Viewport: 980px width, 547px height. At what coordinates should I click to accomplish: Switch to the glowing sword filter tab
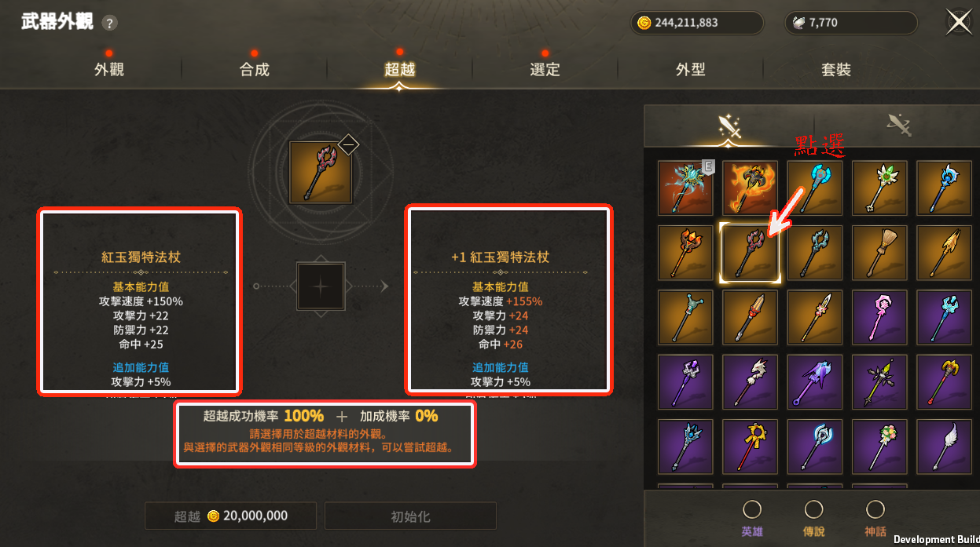pyautogui.click(x=730, y=126)
